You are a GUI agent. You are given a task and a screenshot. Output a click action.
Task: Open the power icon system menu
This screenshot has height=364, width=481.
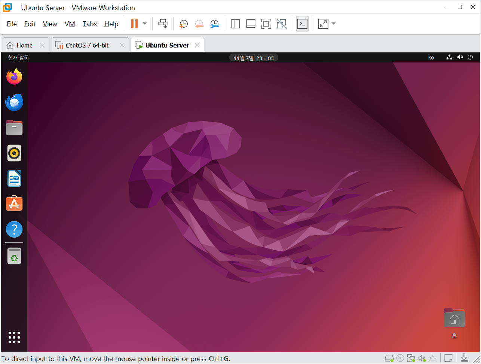[x=471, y=58]
